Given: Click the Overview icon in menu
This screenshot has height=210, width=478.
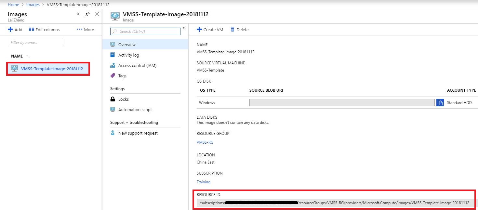Looking at the screenshot, I should 113,45.
